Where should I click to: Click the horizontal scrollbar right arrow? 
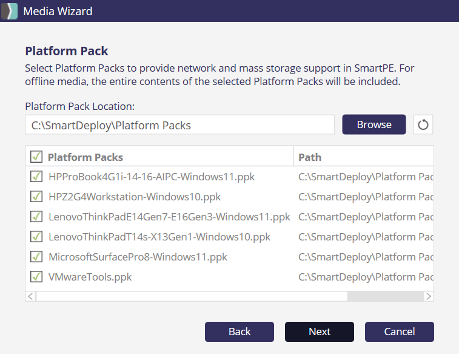(428, 296)
